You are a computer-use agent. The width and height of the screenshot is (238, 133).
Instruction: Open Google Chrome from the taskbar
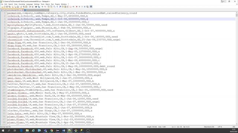[51, 130]
